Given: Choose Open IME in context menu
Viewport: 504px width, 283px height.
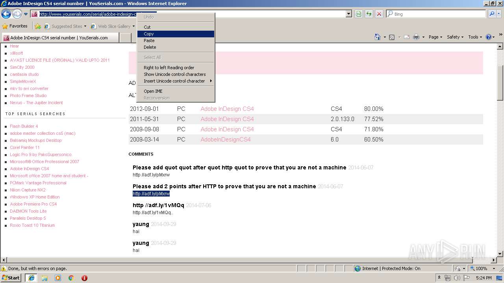Looking at the screenshot, I should [x=176, y=91].
